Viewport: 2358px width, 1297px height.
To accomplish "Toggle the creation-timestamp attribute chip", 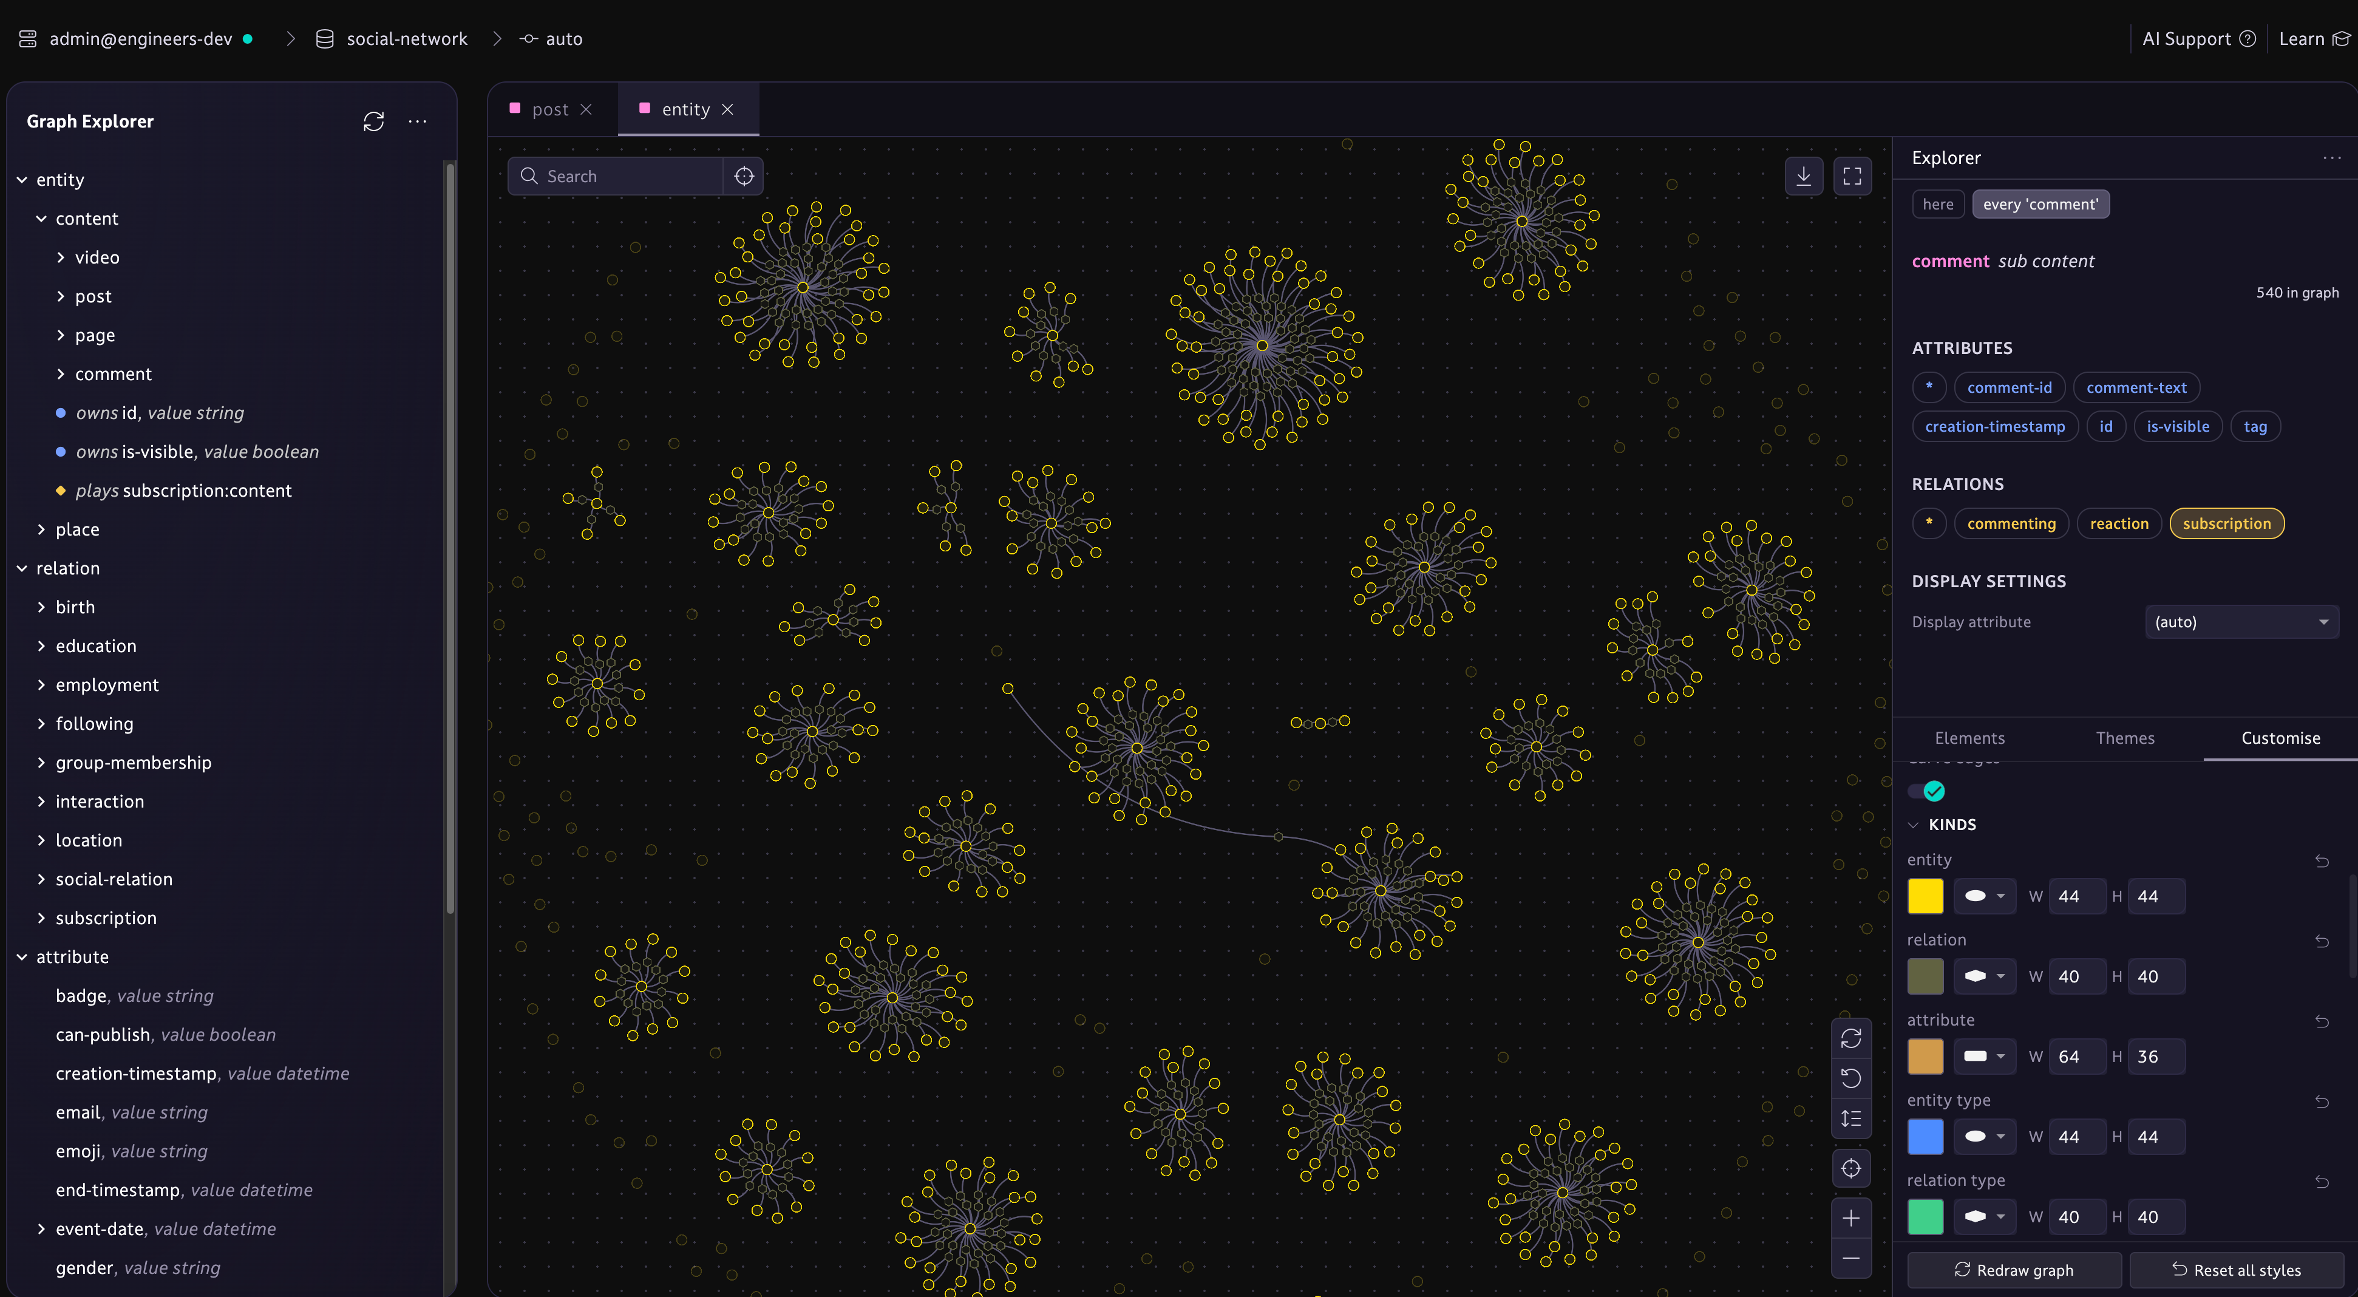I will click(x=1994, y=426).
